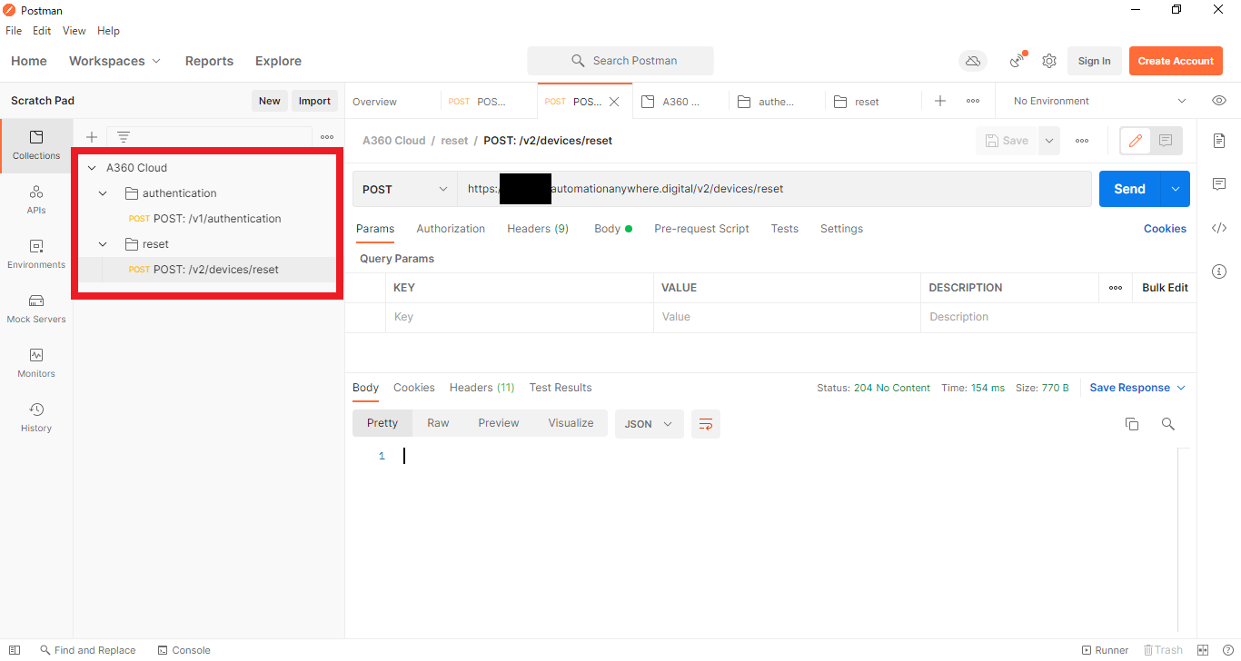Show the Raw response view
This screenshot has width=1241, height=661.
point(438,423)
